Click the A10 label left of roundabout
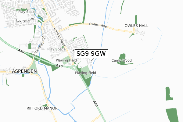The width and height of the screenshot is (183, 122). (x=59, y=66)
